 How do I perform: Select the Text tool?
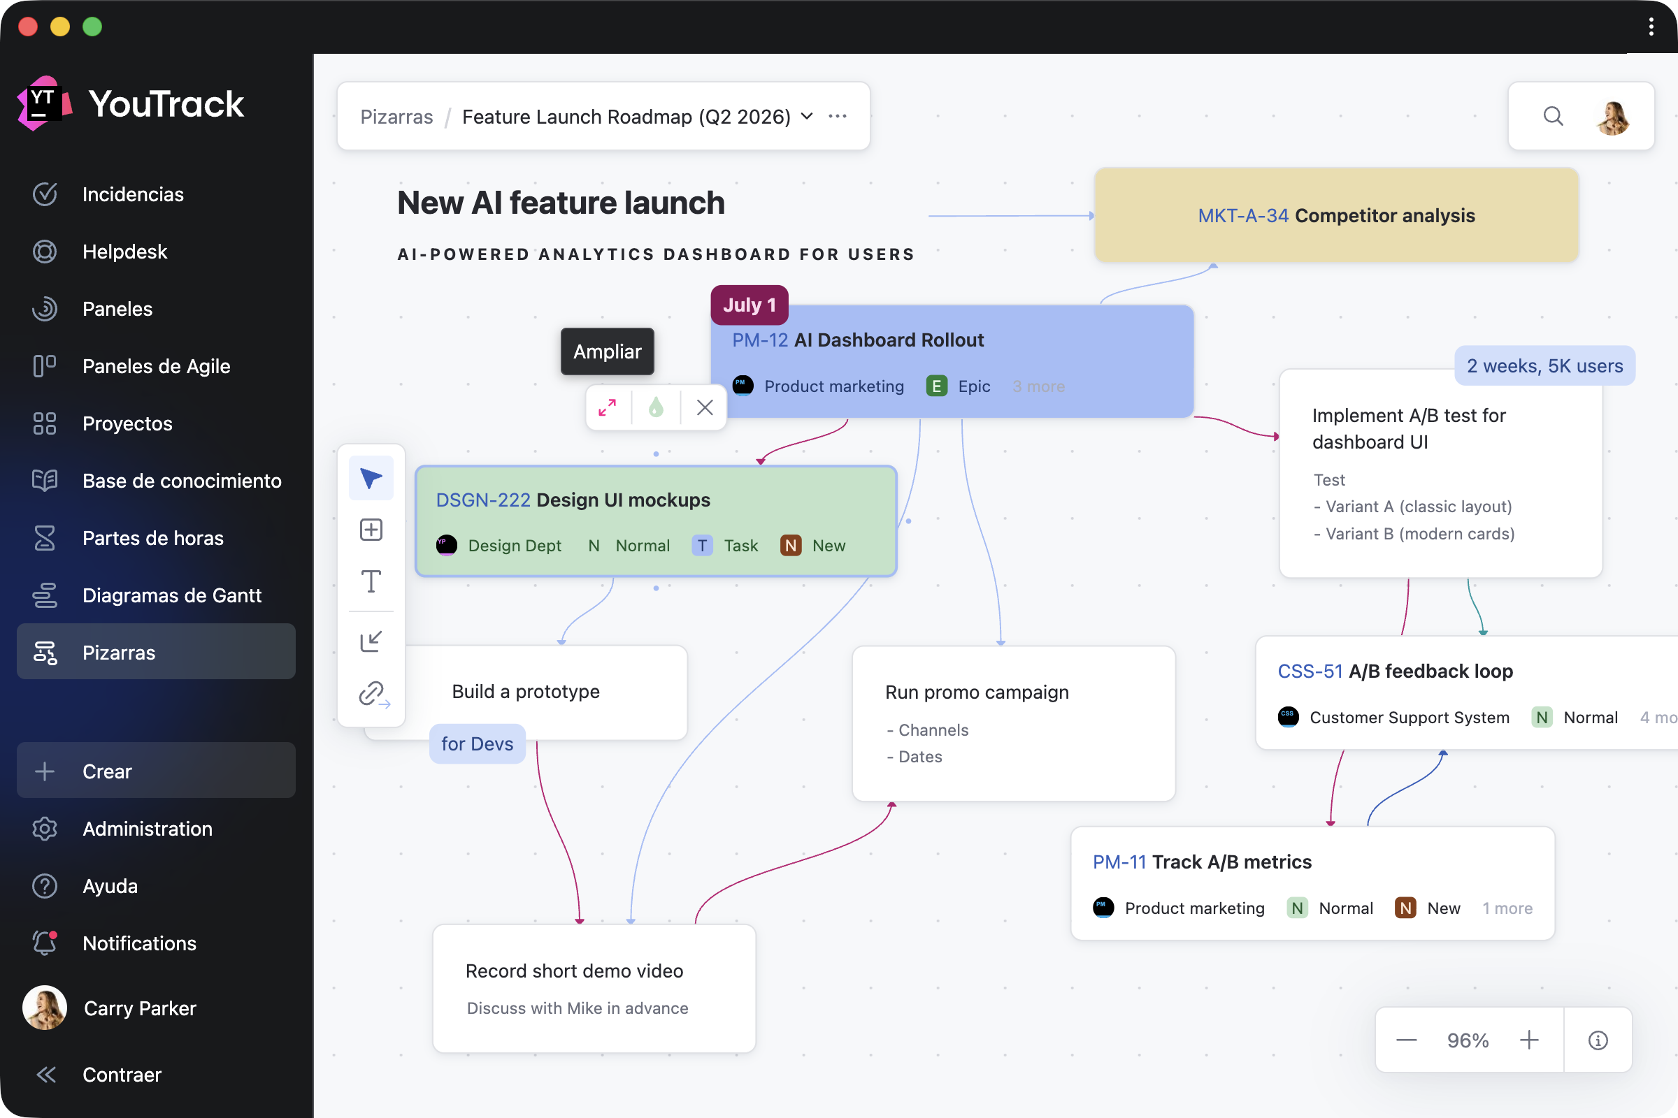click(371, 582)
